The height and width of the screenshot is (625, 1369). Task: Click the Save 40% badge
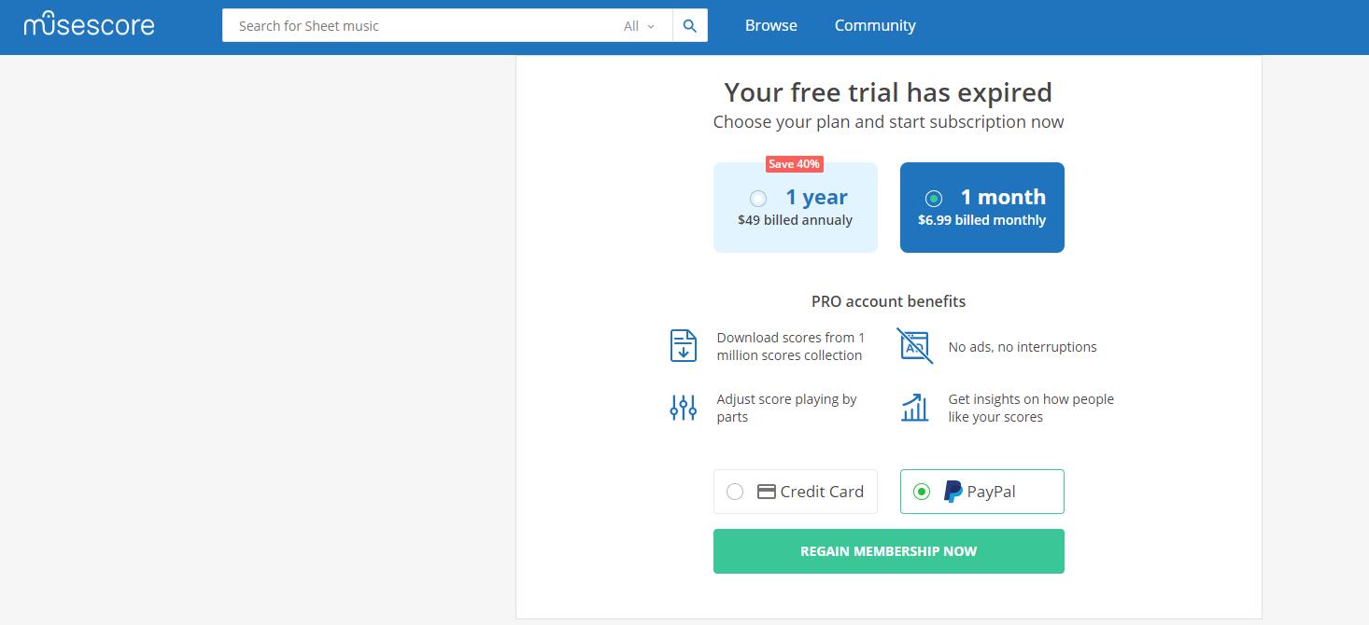[x=794, y=164]
